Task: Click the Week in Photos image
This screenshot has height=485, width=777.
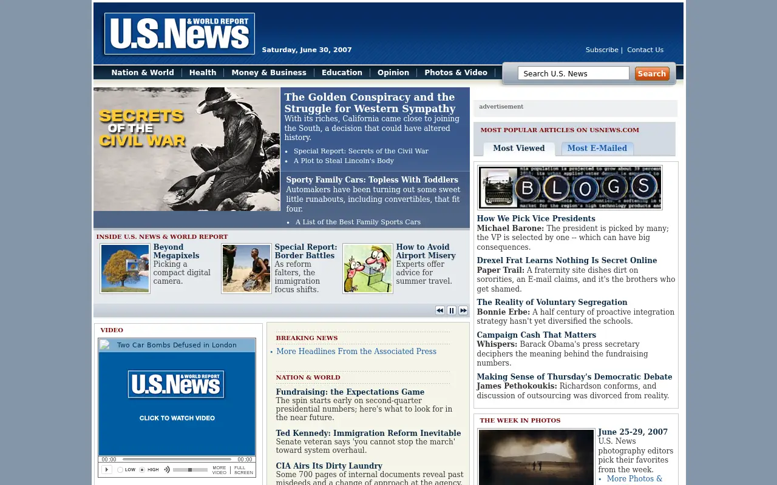Action: point(536,457)
